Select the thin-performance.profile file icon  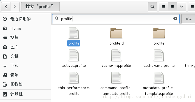coord(74,78)
